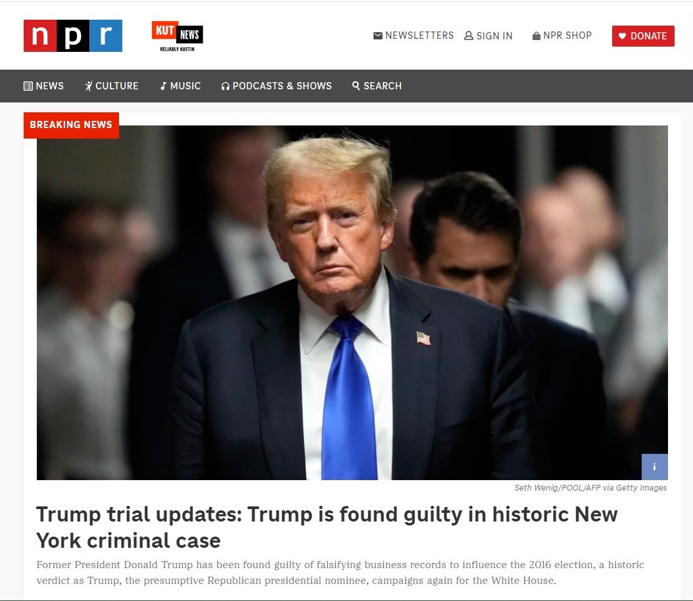Open the Trump courtroom photo
693x601 pixels.
(x=352, y=303)
